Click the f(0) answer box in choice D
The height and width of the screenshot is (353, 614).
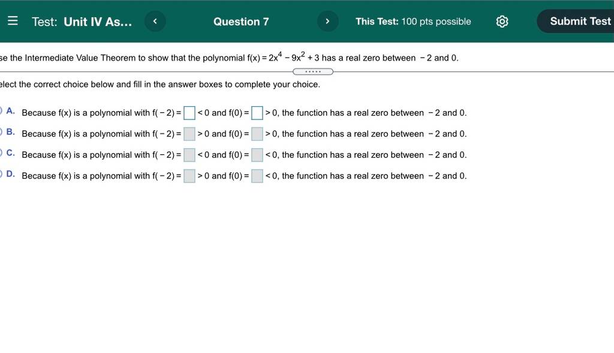tap(257, 176)
